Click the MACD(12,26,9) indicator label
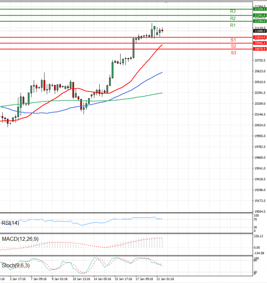The image size is (267, 283). click(20, 239)
